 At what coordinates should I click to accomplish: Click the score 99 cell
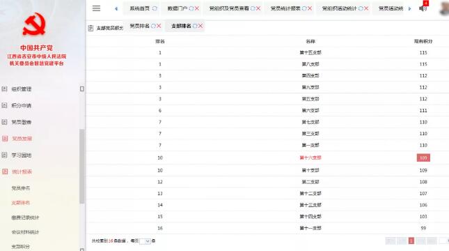423,228
